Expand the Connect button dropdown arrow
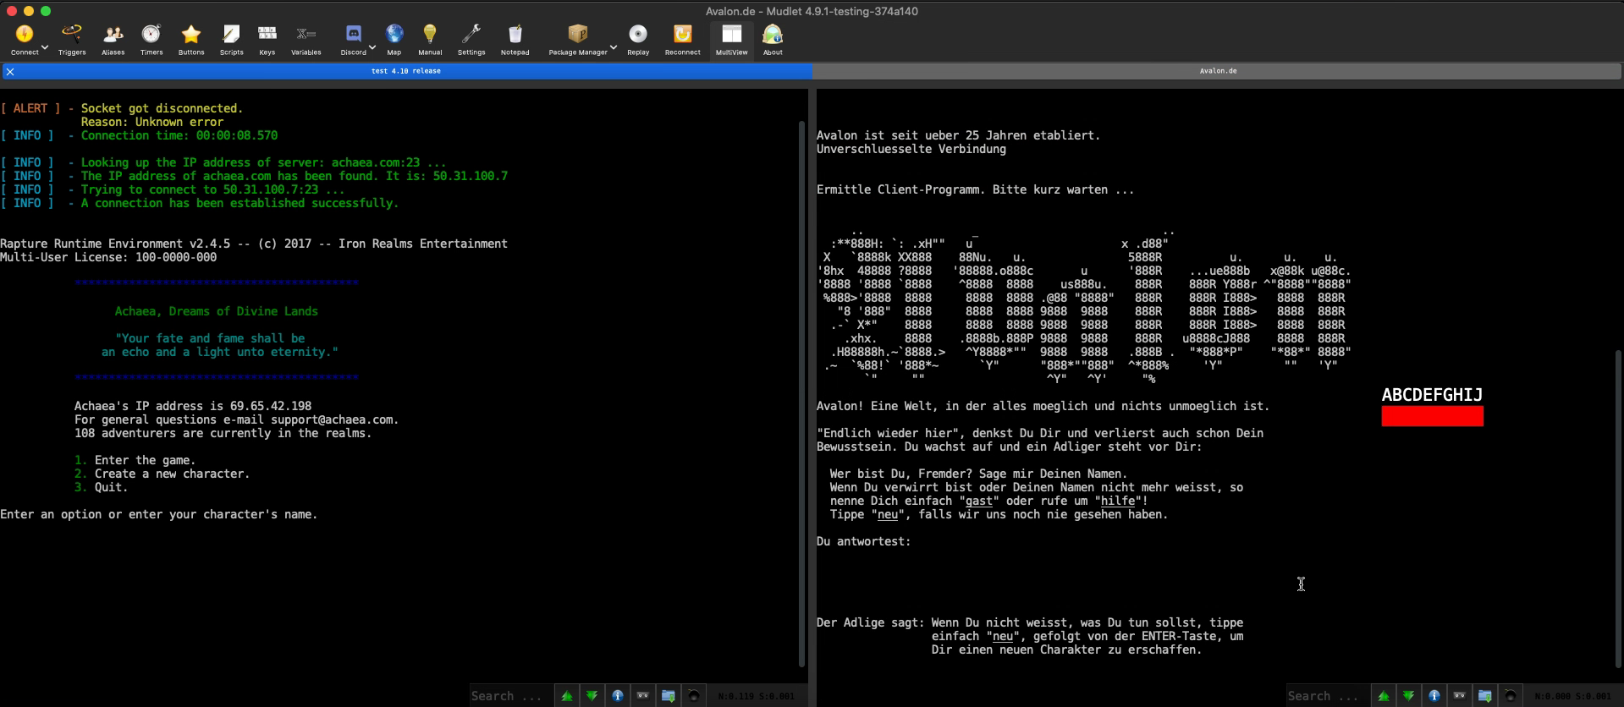Screen dimensions: 1624x707 (45, 47)
